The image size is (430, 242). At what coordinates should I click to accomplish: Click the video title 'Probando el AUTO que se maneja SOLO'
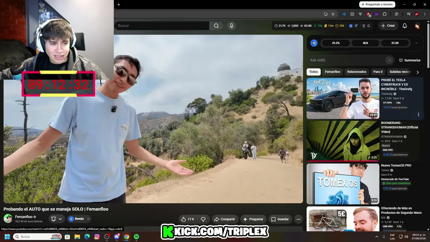coord(56,209)
